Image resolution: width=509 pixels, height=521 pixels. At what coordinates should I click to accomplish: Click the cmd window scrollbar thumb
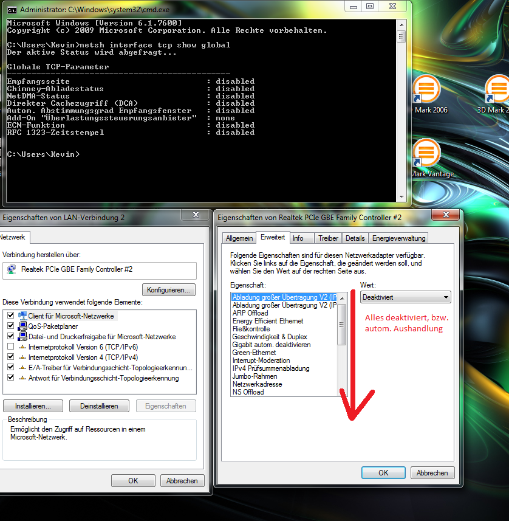[401, 36]
